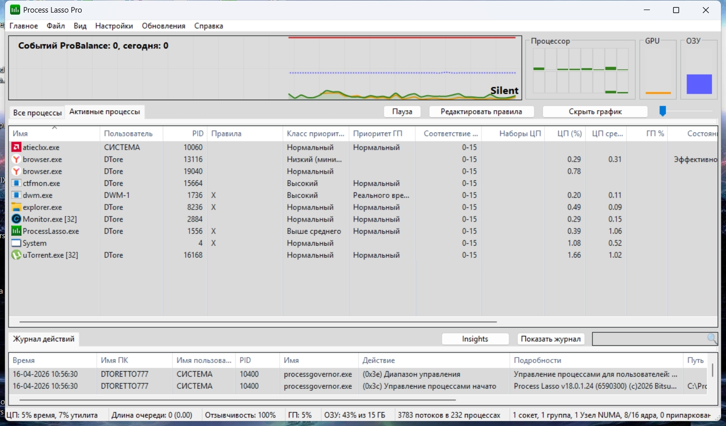Viewport: 726px width, 426px height.
Task: Click the Процессор core usage graph
Action: click(x=581, y=70)
